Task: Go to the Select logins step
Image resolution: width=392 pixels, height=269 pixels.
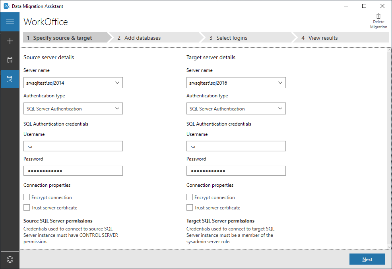Action: coord(231,38)
